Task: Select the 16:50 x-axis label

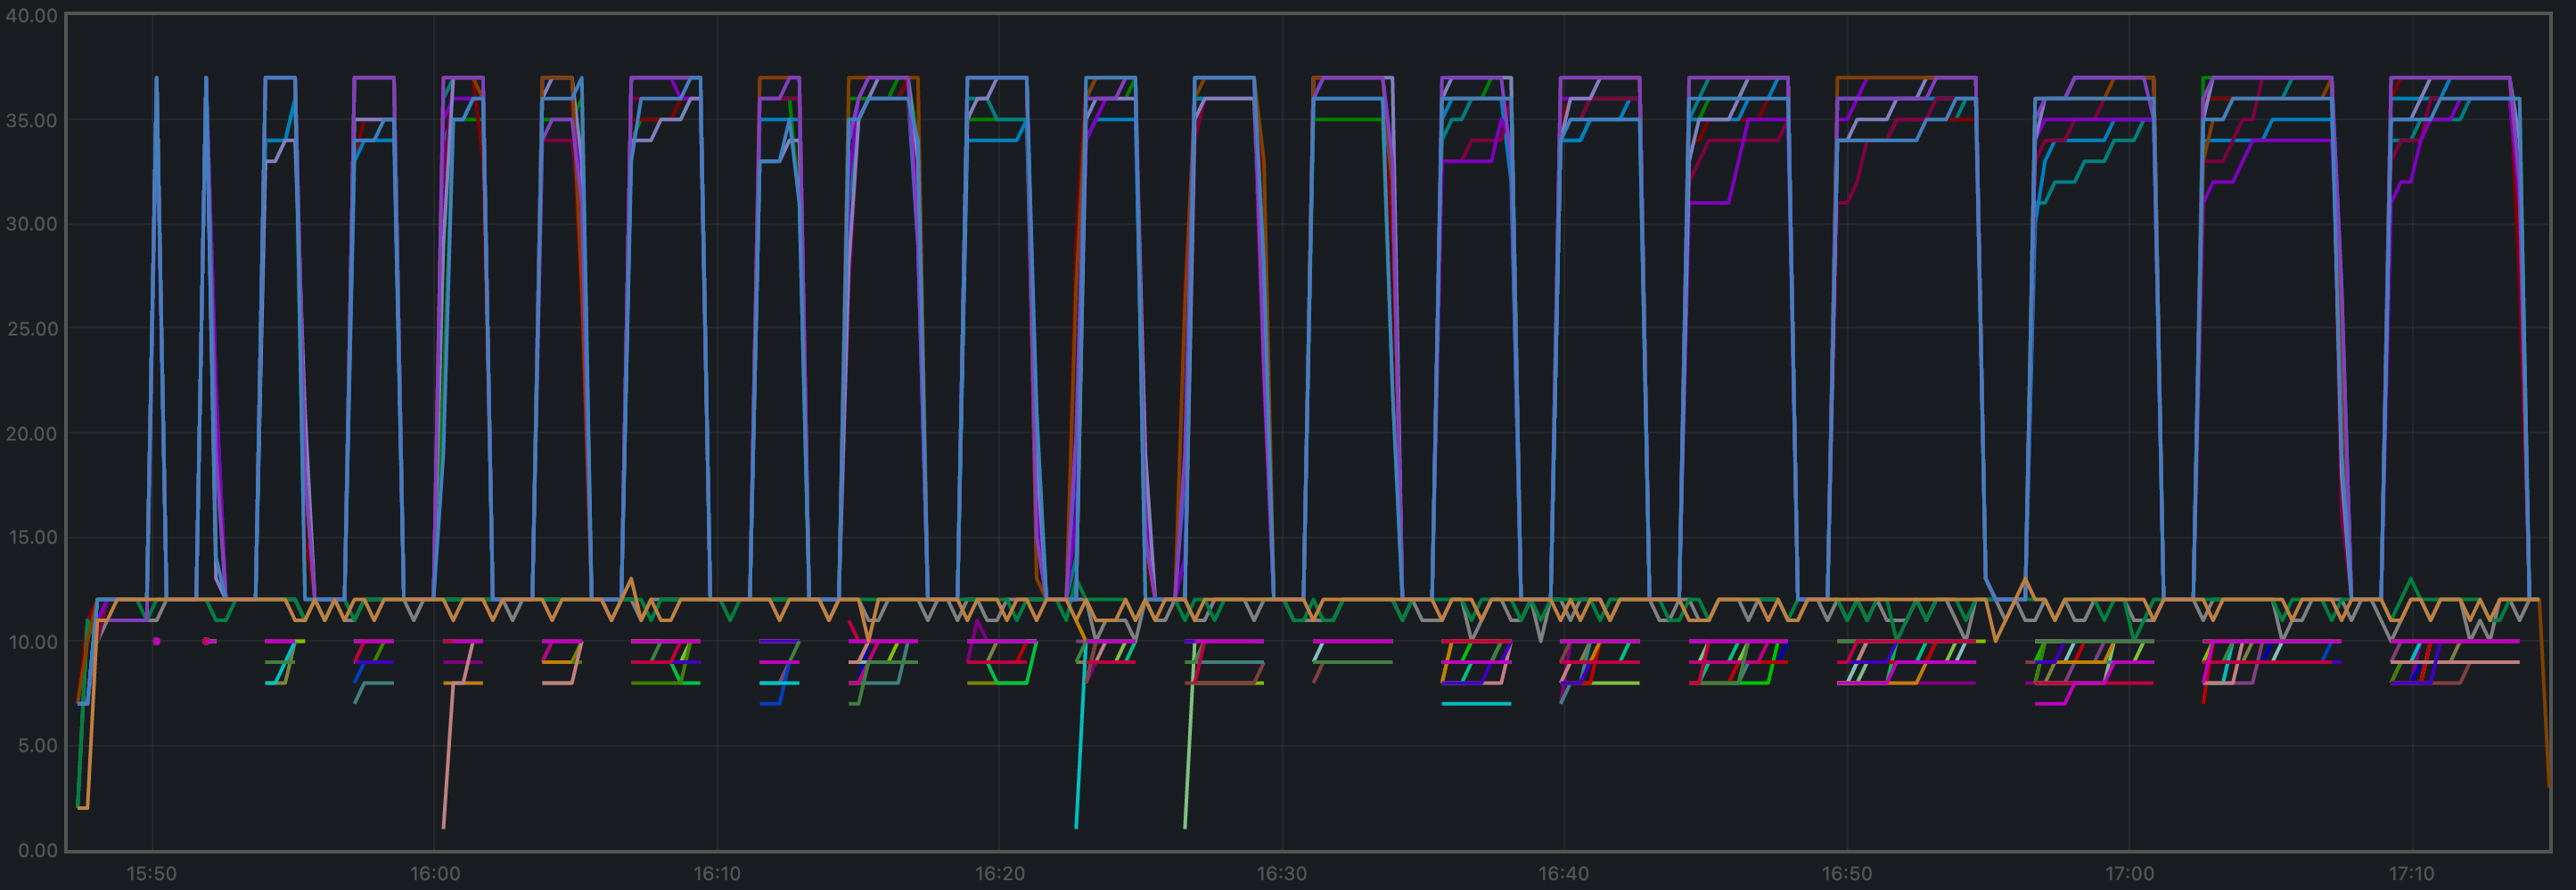Action: pos(1846,874)
